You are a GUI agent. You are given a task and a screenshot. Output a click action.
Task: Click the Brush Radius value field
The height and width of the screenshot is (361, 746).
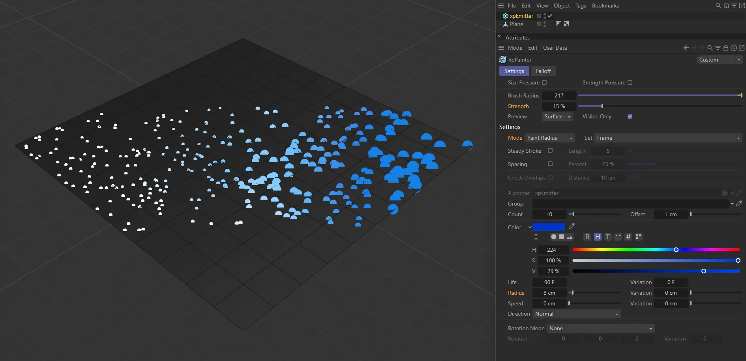tap(559, 95)
